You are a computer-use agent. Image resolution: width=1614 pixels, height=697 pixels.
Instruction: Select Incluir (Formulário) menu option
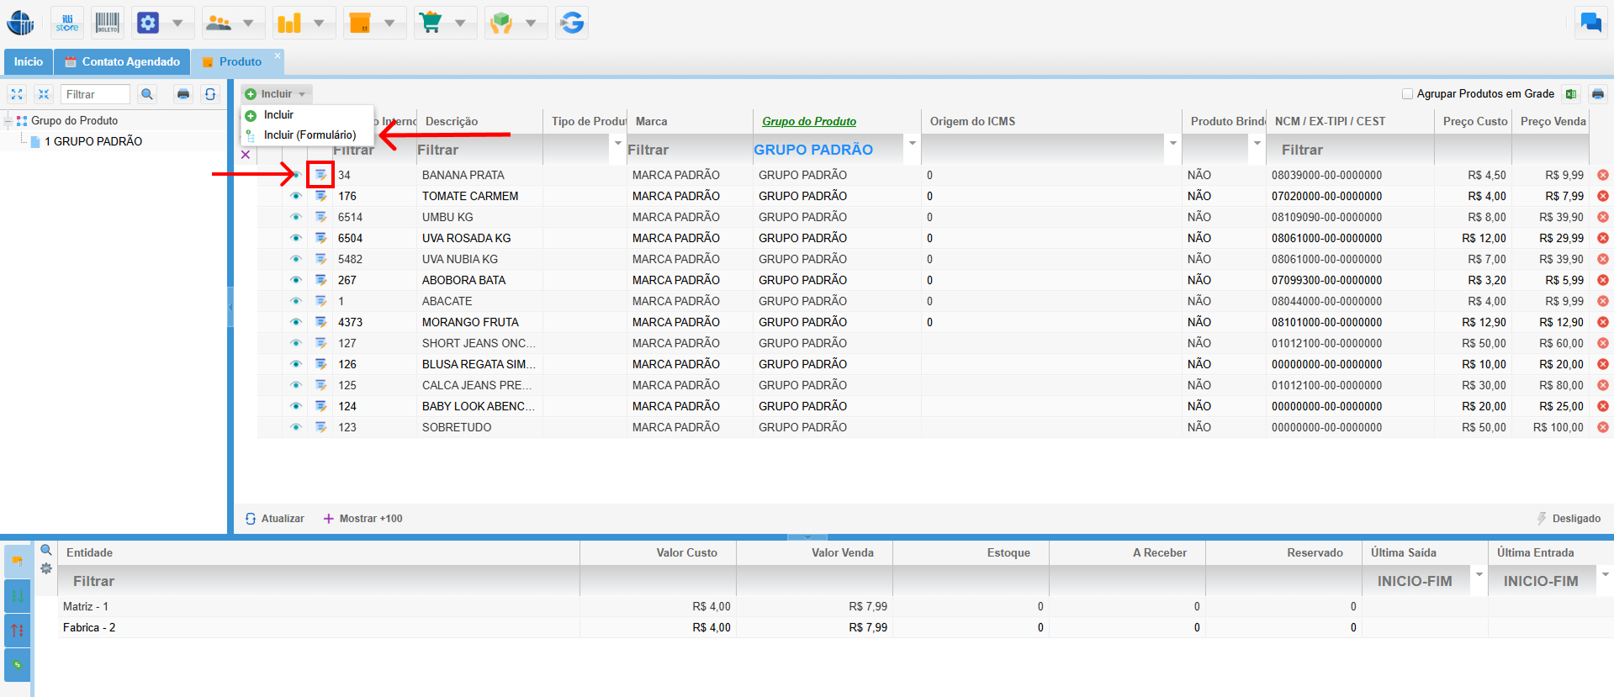pyautogui.click(x=310, y=135)
